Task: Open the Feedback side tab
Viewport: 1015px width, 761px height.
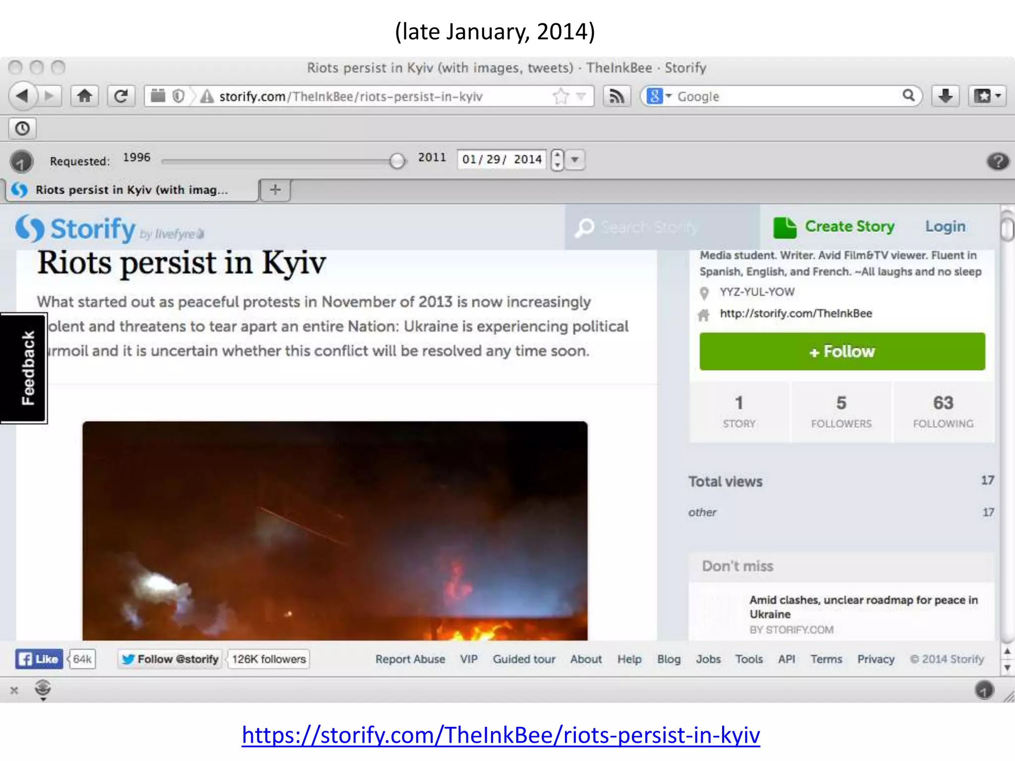Action: tap(24, 368)
